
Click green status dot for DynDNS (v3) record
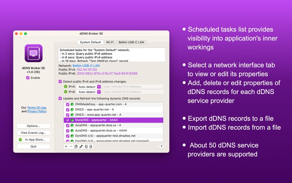click(x=72, y=136)
